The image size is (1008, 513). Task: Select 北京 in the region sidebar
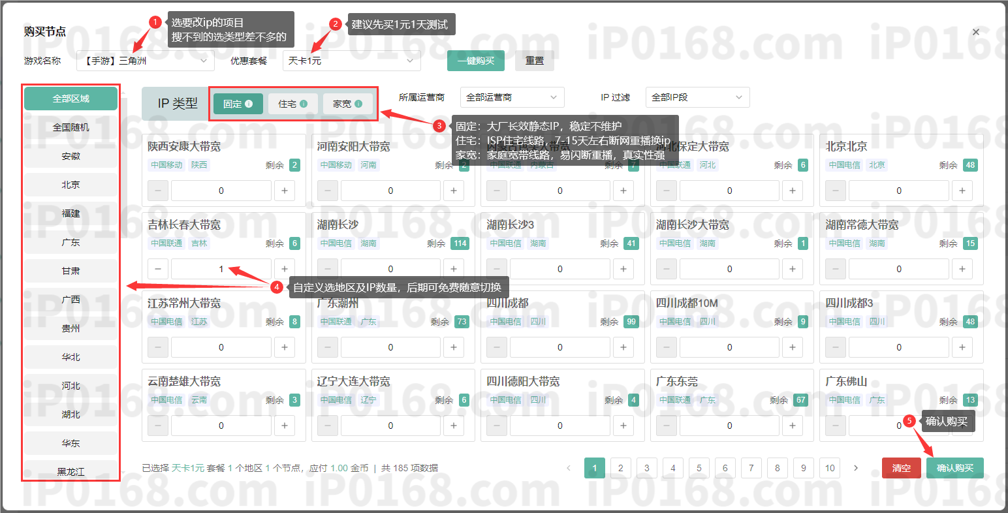pyautogui.click(x=70, y=184)
